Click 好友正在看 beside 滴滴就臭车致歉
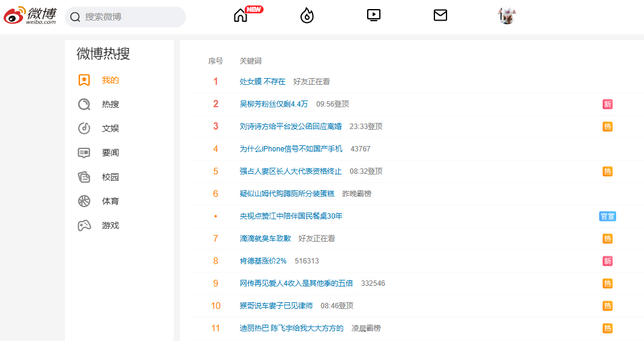 pos(317,239)
